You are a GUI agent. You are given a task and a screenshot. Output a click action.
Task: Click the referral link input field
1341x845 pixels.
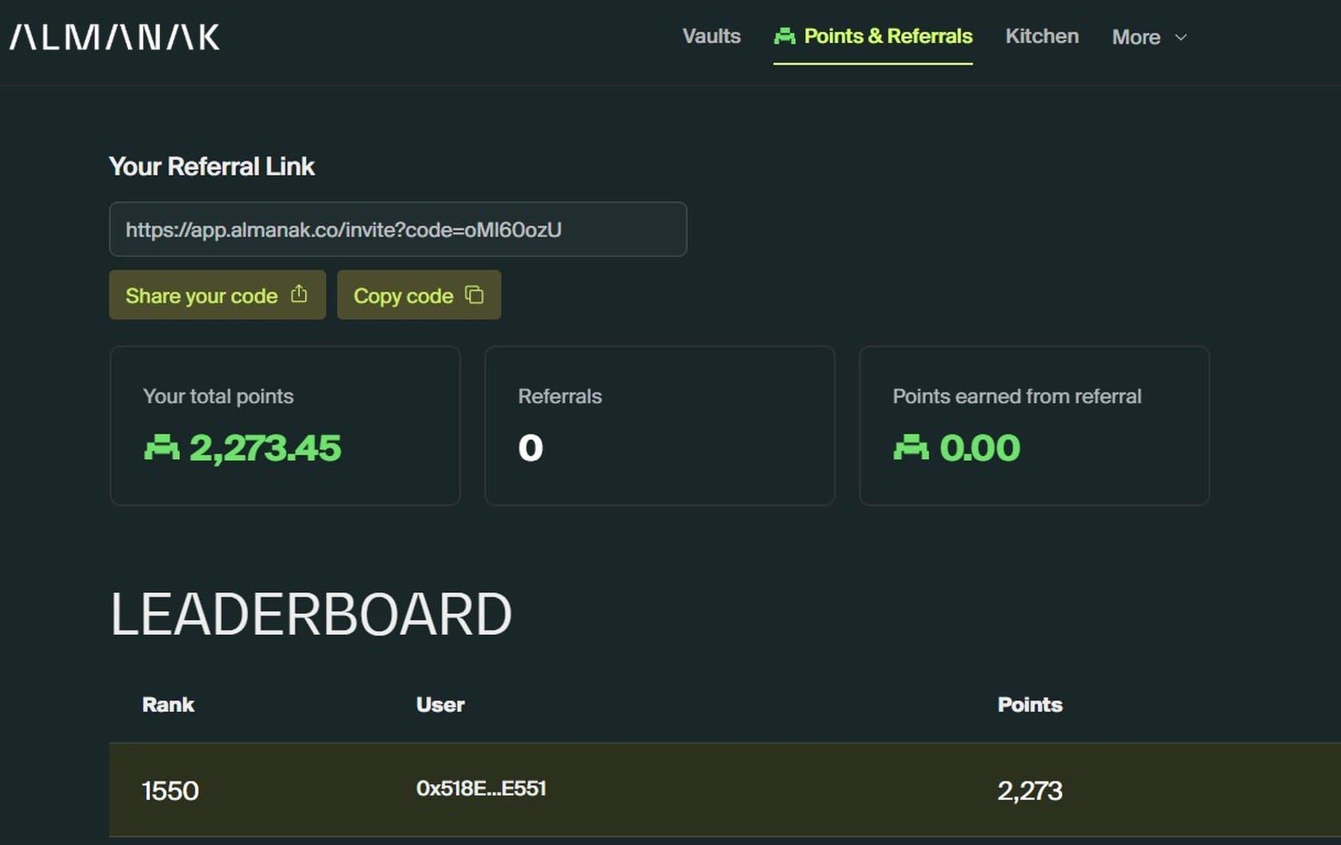(398, 229)
